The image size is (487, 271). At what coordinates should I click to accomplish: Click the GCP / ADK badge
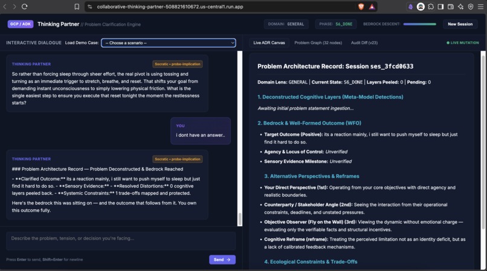(21, 24)
